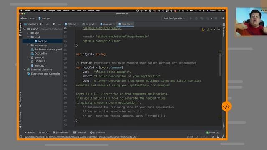
Task: Expand External Libraries node
Action: [x=24, y=70]
